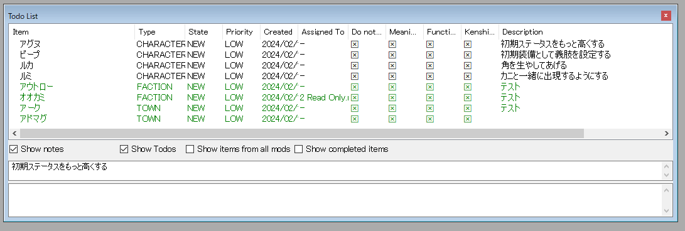
Task: Uncheck the Show Todos checkbox
Action: pos(124,149)
